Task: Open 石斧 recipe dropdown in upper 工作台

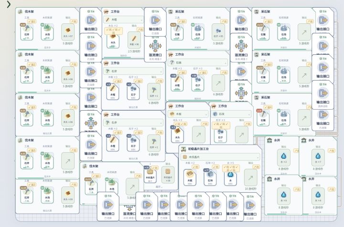Action: point(133,71)
